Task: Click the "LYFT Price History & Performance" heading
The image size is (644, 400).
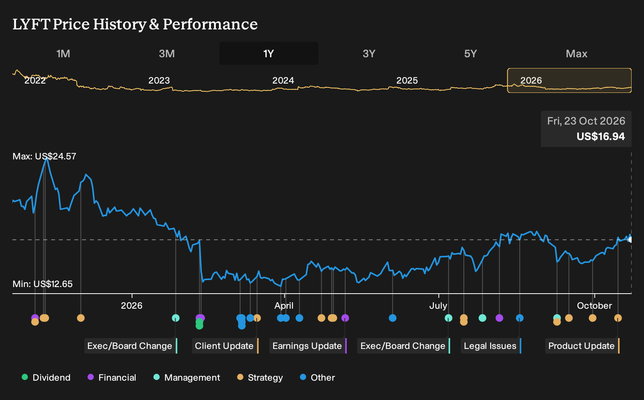Action: [x=135, y=24]
